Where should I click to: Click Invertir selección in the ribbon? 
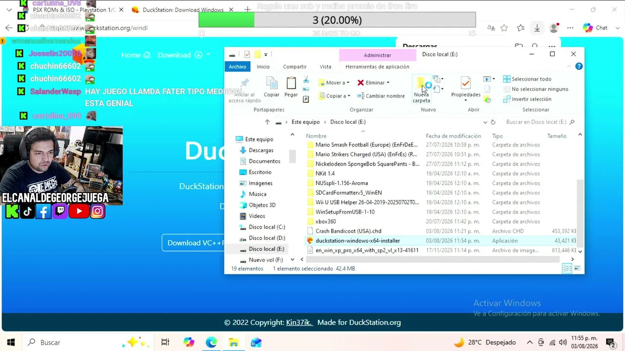pos(527,99)
